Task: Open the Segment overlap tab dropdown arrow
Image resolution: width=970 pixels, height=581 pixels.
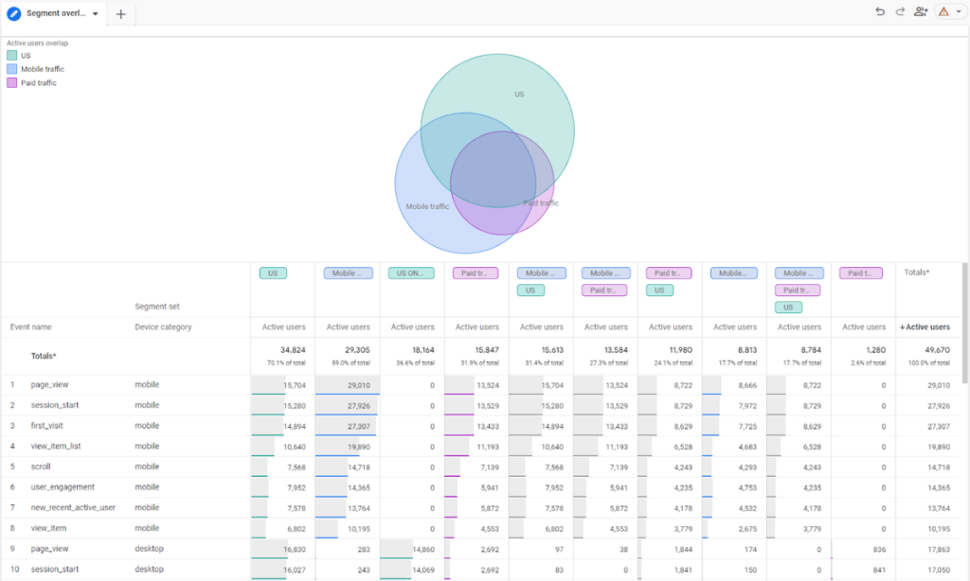Action: click(96, 14)
